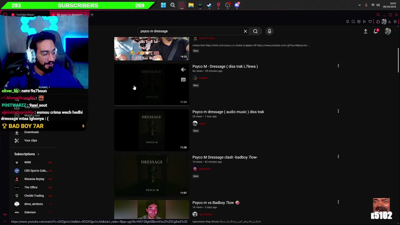Open Windows taskbar search
The width and height of the screenshot is (400, 225).
coord(172,5)
